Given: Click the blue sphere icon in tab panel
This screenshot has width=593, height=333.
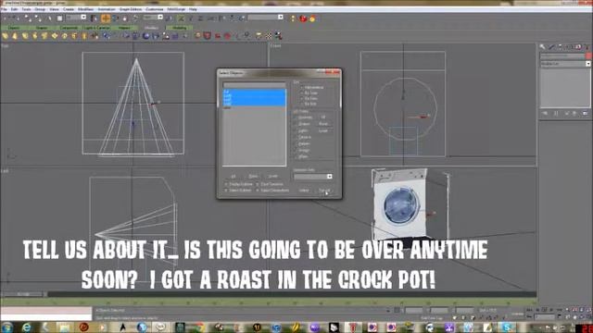Looking at the screenshot, I should [x=146, y=36].
